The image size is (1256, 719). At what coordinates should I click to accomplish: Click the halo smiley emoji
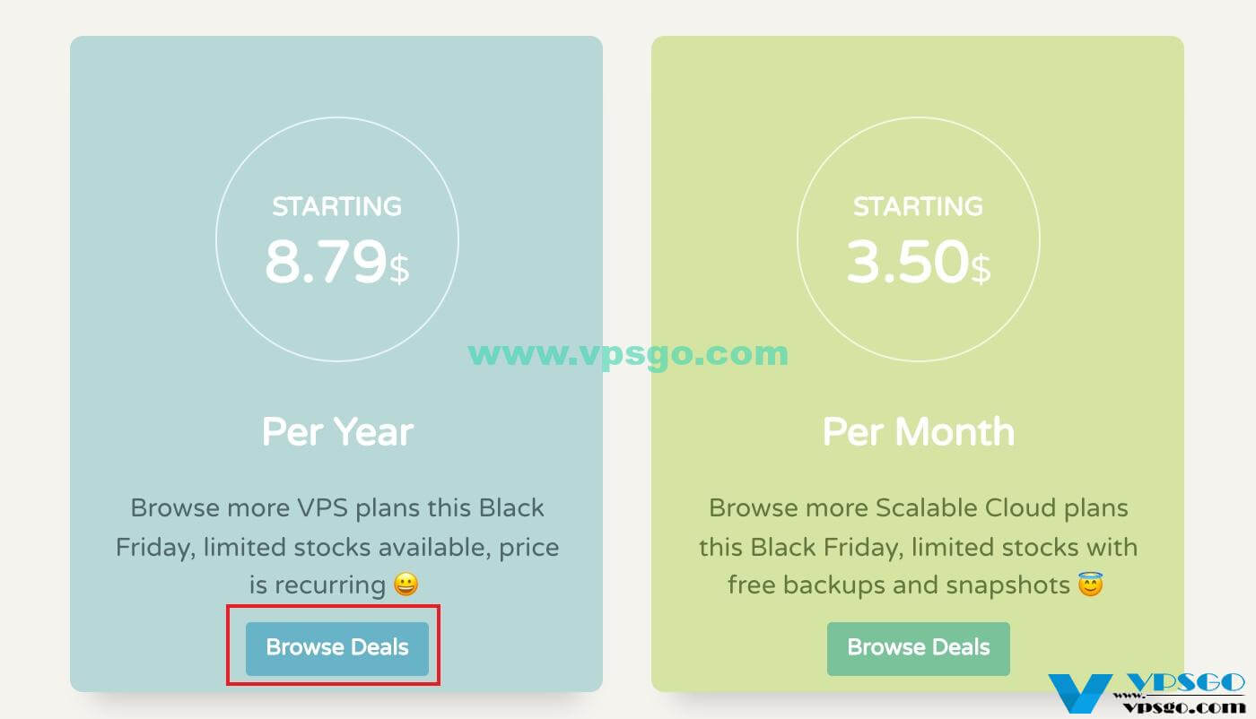coord(1091,585)
